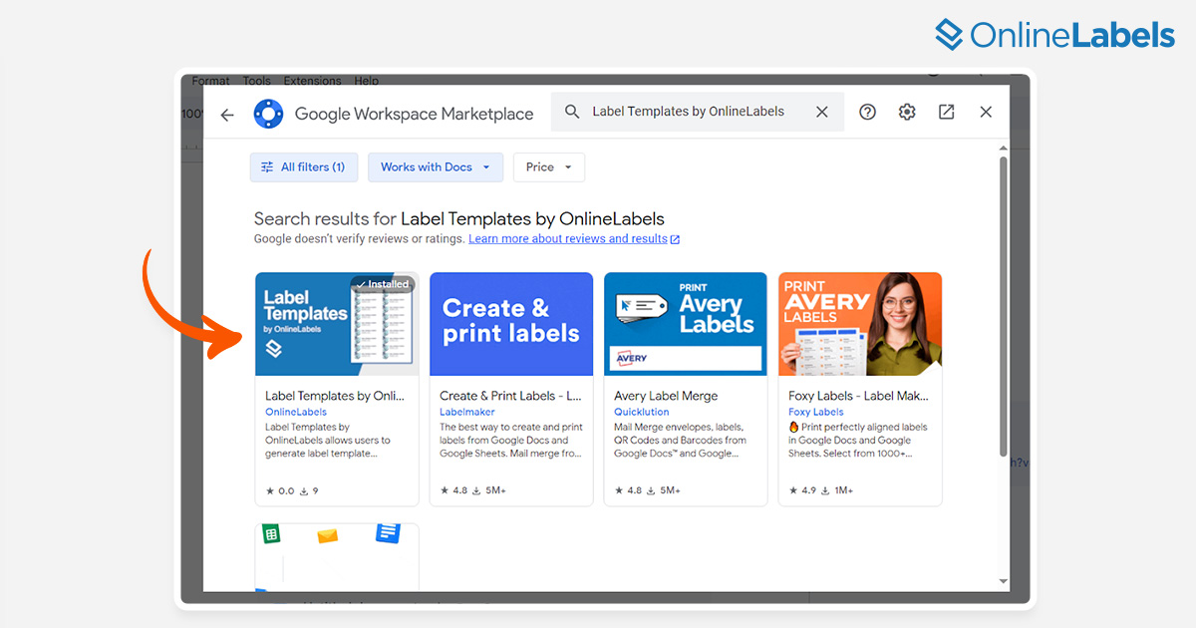The width and height of the screenshot is (1196, 628).
Task: Visit the Quicklution developer link
Action: [642, 412]
